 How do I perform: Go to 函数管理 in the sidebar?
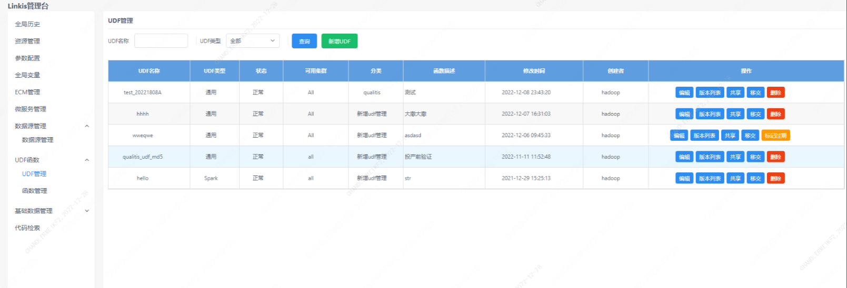click(35, 191)
